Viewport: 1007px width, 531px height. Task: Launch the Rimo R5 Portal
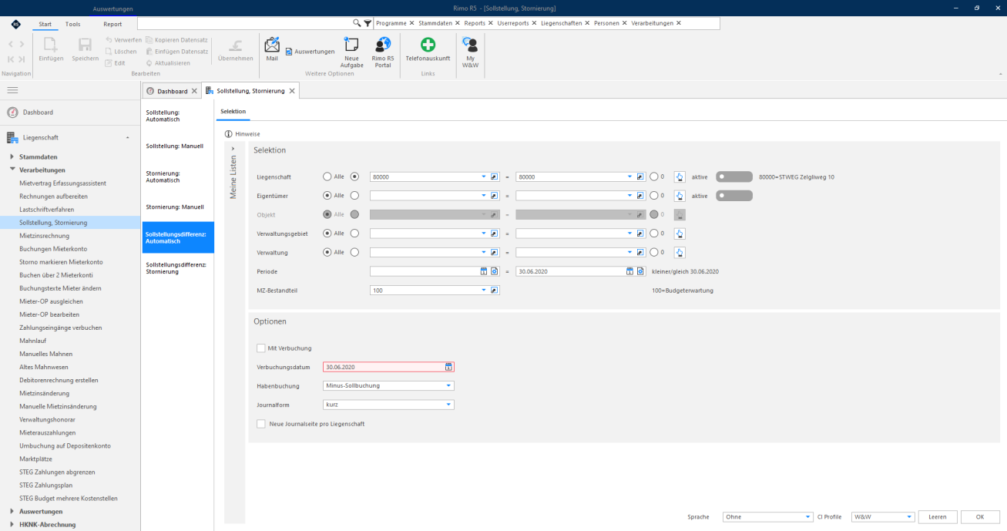pos(382,52)
